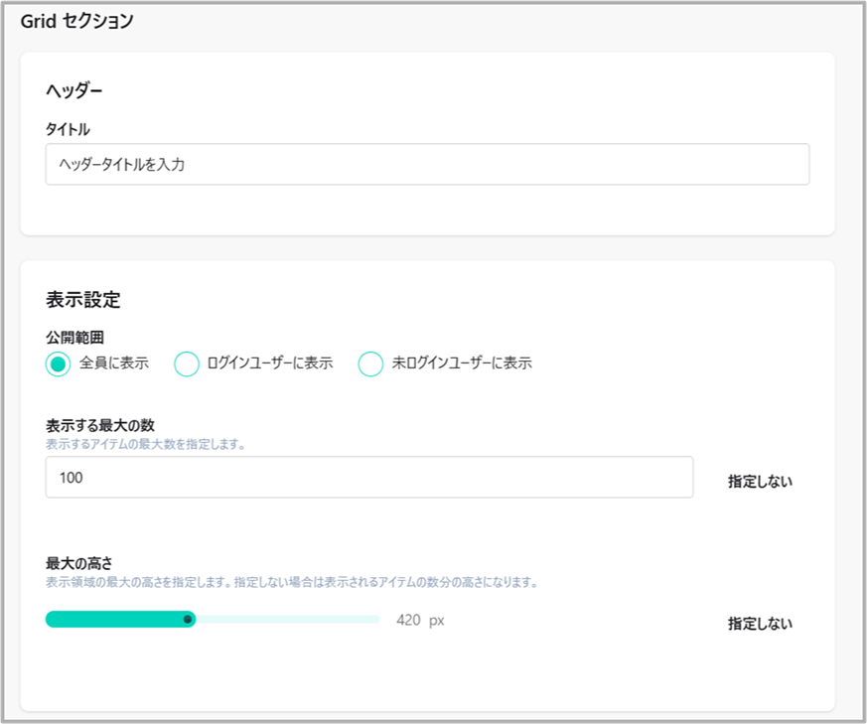Click the ヘッダータイトルを入力 title field
Screen dimensions: 867x724
point(427,164)
